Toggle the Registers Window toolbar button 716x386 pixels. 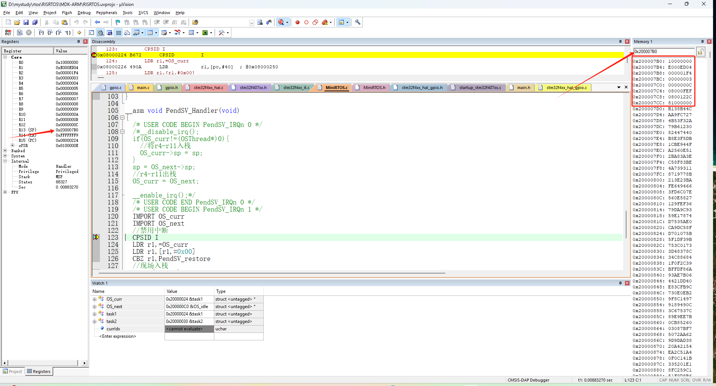[118, 33]
